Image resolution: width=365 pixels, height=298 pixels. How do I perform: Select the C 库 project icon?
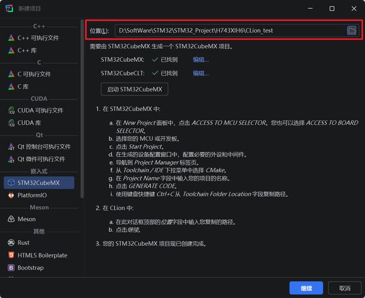11,86
